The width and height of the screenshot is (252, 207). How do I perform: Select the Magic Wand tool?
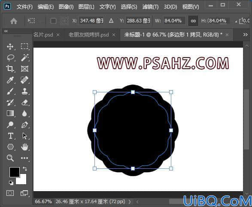(25, 58)
